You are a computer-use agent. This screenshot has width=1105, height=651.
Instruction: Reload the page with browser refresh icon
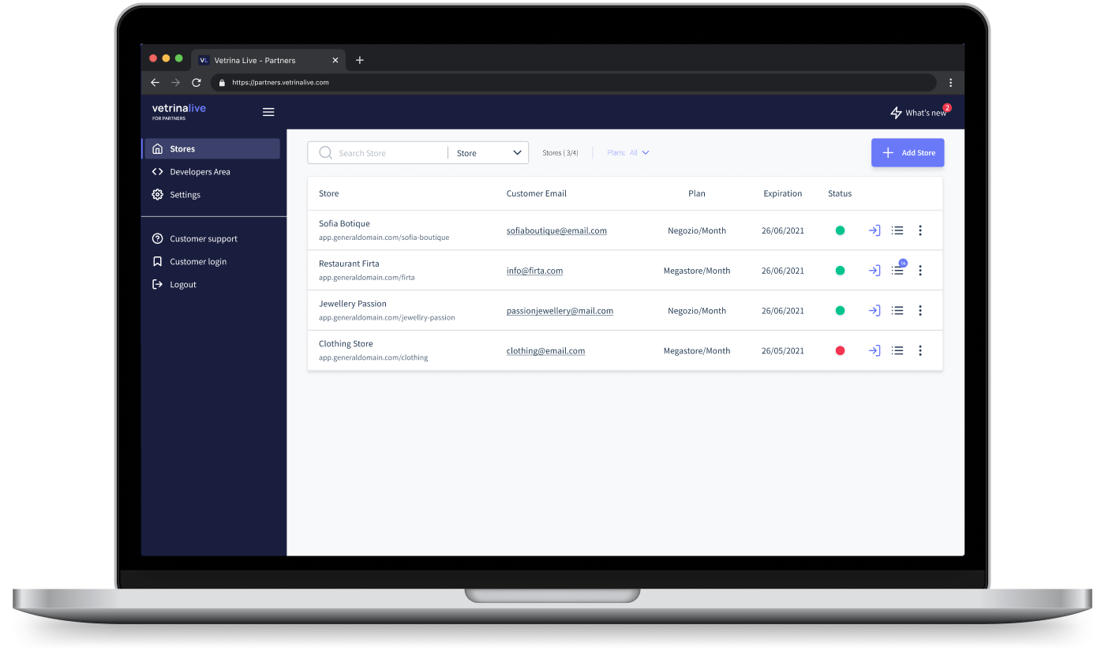pyautogui.click(x=197, y=82)
